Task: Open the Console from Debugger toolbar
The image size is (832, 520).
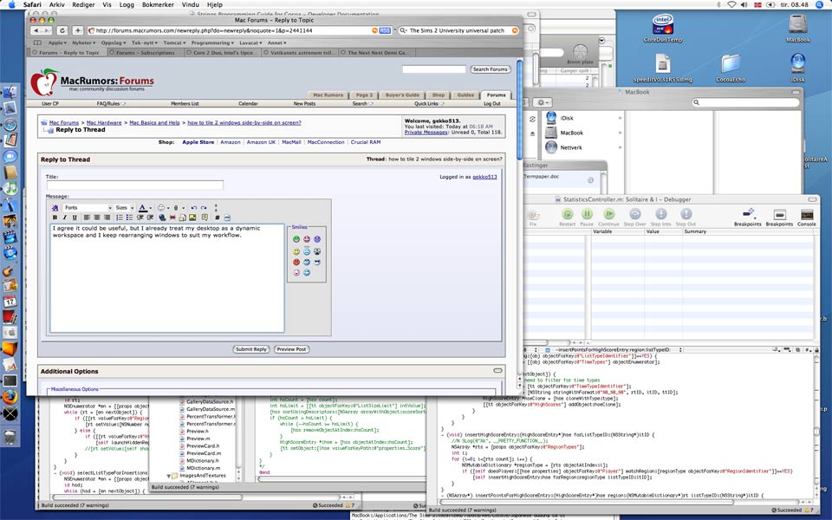Action: [x=807, y=217]
